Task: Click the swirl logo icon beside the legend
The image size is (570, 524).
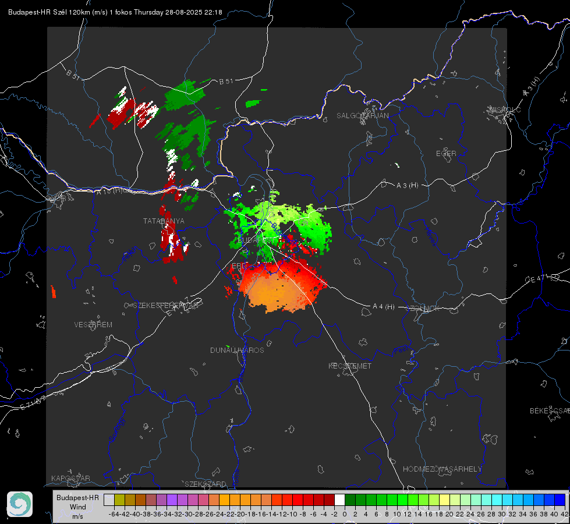Action: [x=20, y=504]
